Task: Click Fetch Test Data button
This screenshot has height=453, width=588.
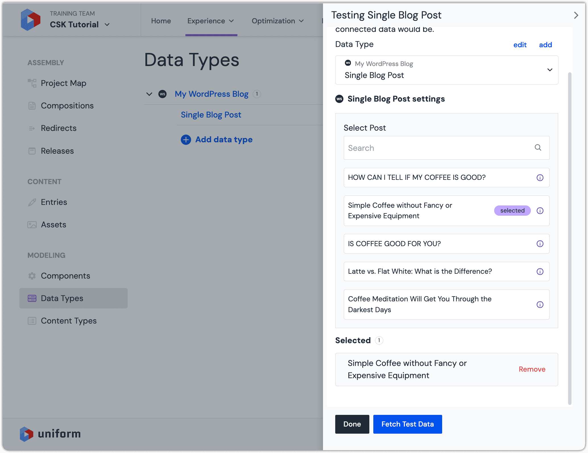Action: [x=407, y=424]
